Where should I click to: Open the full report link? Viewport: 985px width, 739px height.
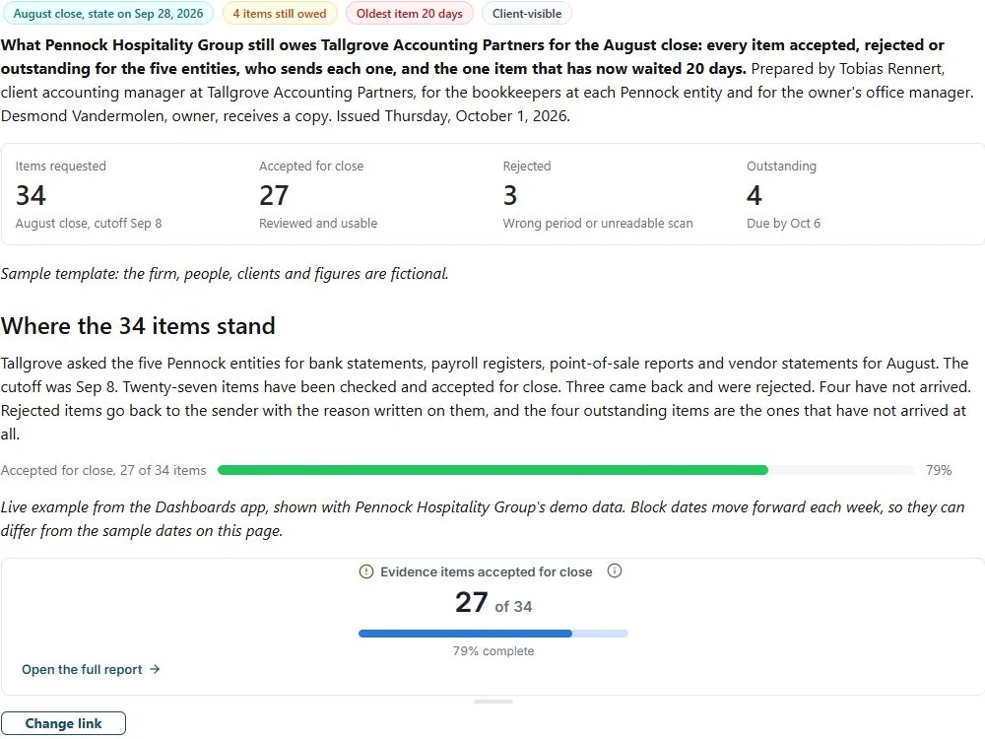click(91, 669)
